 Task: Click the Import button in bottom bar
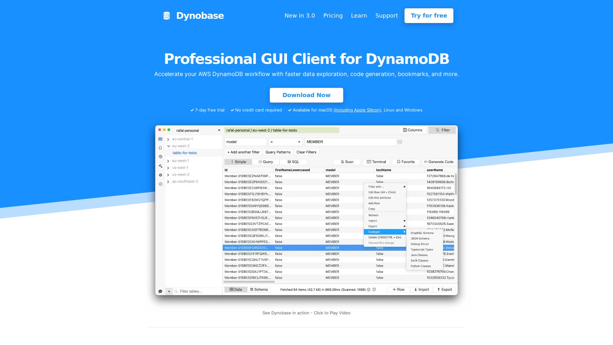pyautogui.click(x=421, y=290)
